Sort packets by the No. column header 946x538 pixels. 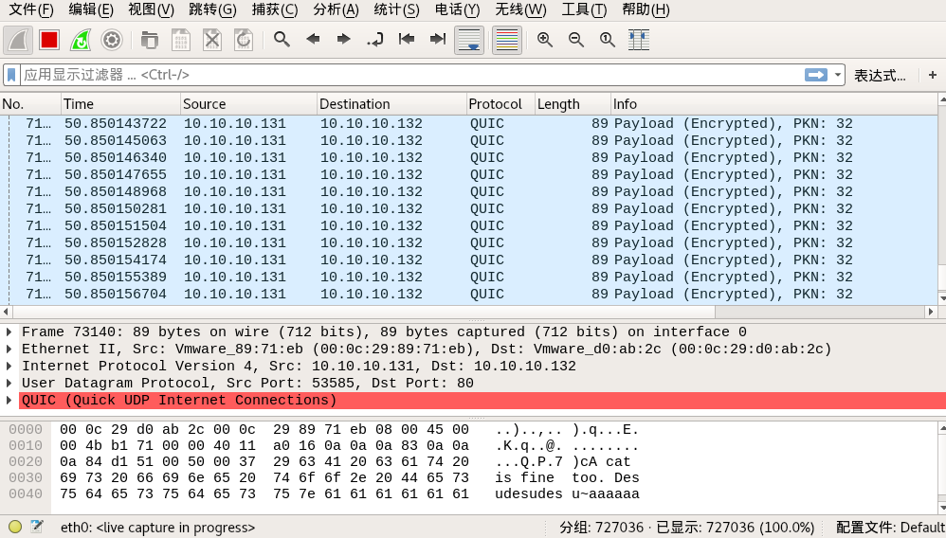30,104
